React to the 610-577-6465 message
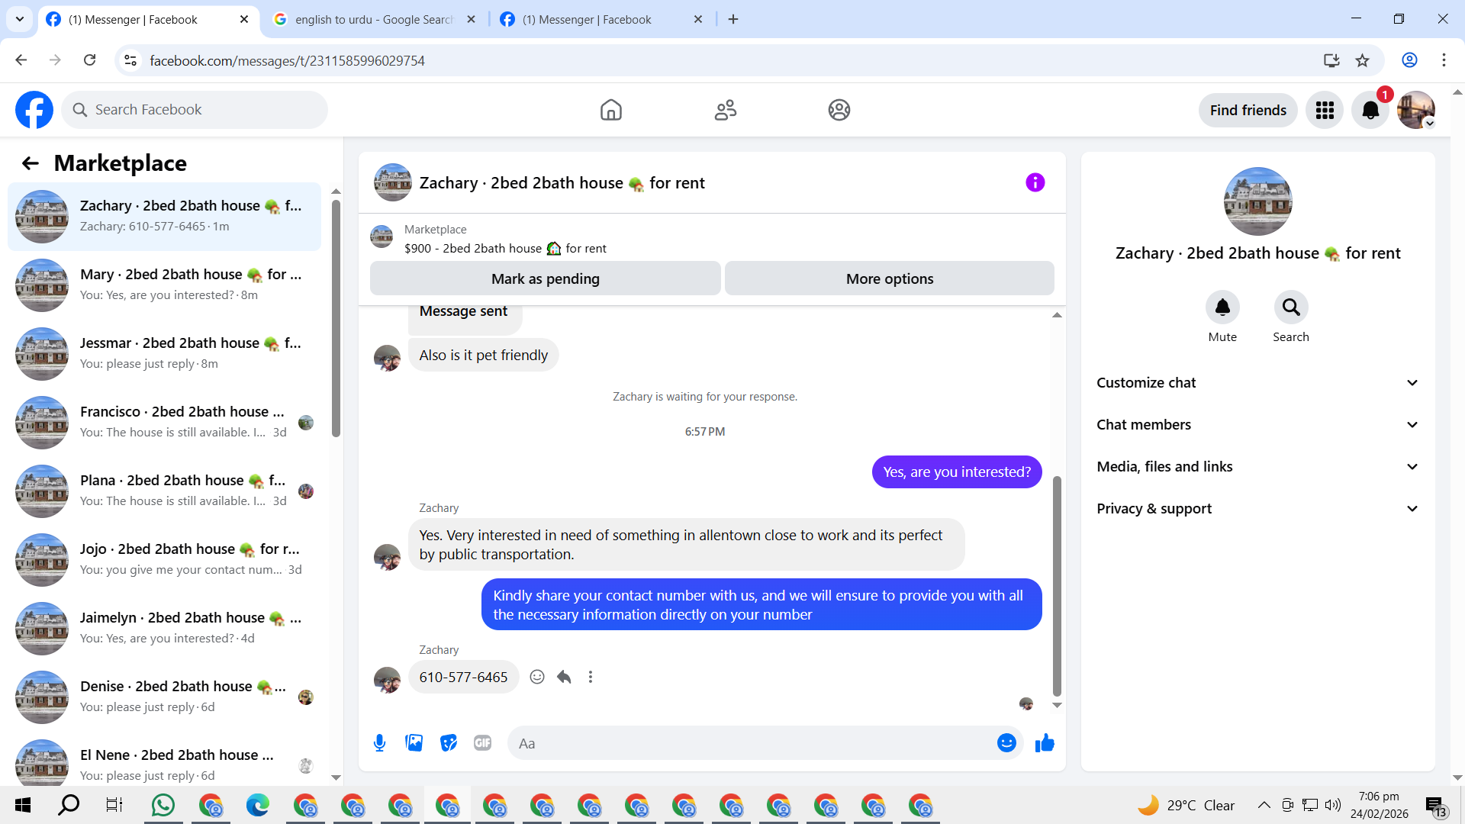Screen dimensions: 1465x824 537,677
